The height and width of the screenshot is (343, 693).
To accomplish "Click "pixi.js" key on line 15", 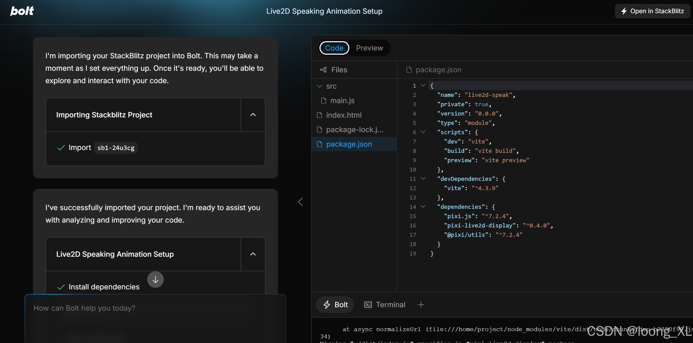I will [x=459, y=216].
